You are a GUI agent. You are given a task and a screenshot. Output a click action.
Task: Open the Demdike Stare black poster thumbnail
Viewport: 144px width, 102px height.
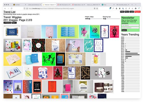coord(85,73)
